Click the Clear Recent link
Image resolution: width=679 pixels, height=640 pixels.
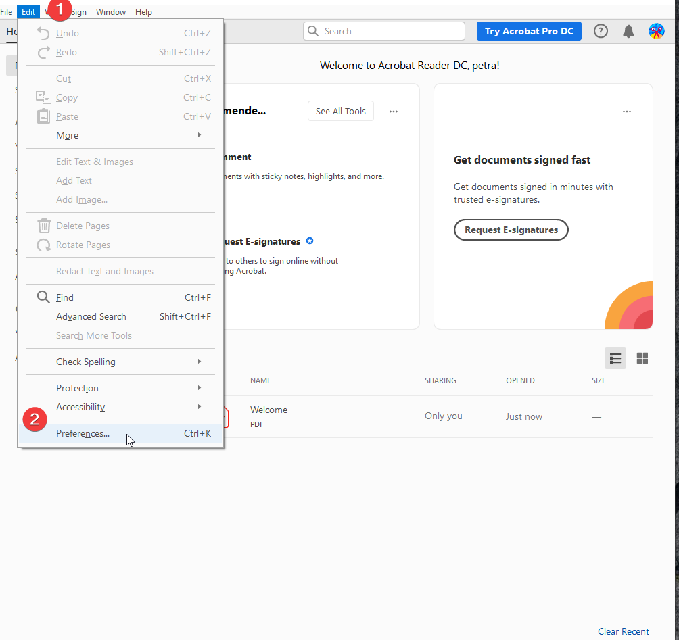tap(623, 631)
